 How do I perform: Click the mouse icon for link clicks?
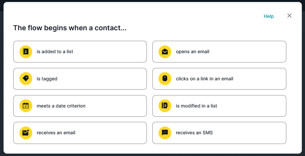(165, 79)
